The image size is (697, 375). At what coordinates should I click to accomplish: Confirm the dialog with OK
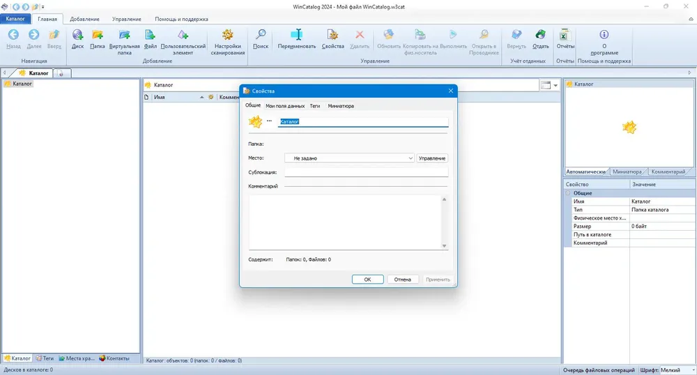(x=367, y=280)
